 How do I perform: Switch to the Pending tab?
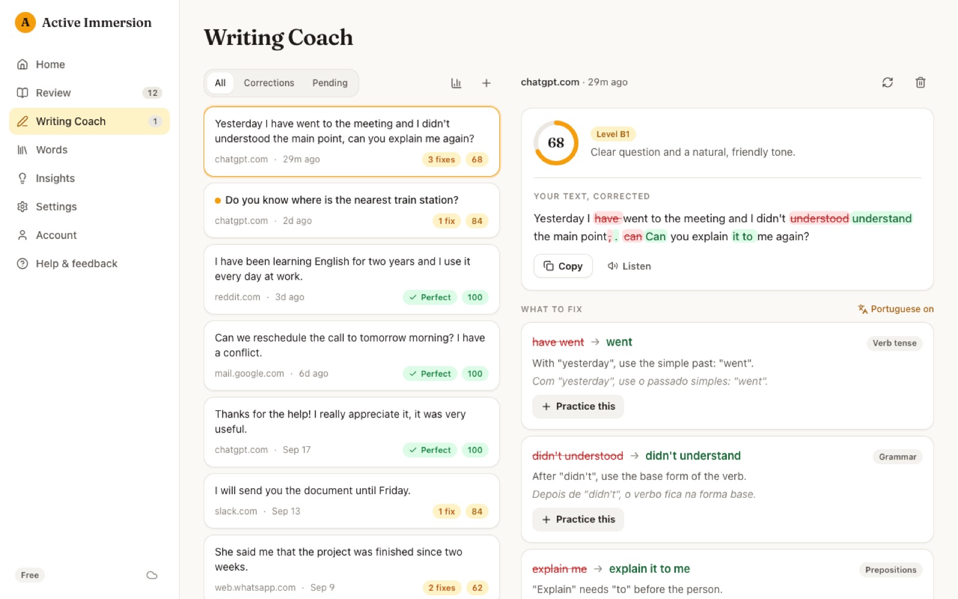(330, 83)
